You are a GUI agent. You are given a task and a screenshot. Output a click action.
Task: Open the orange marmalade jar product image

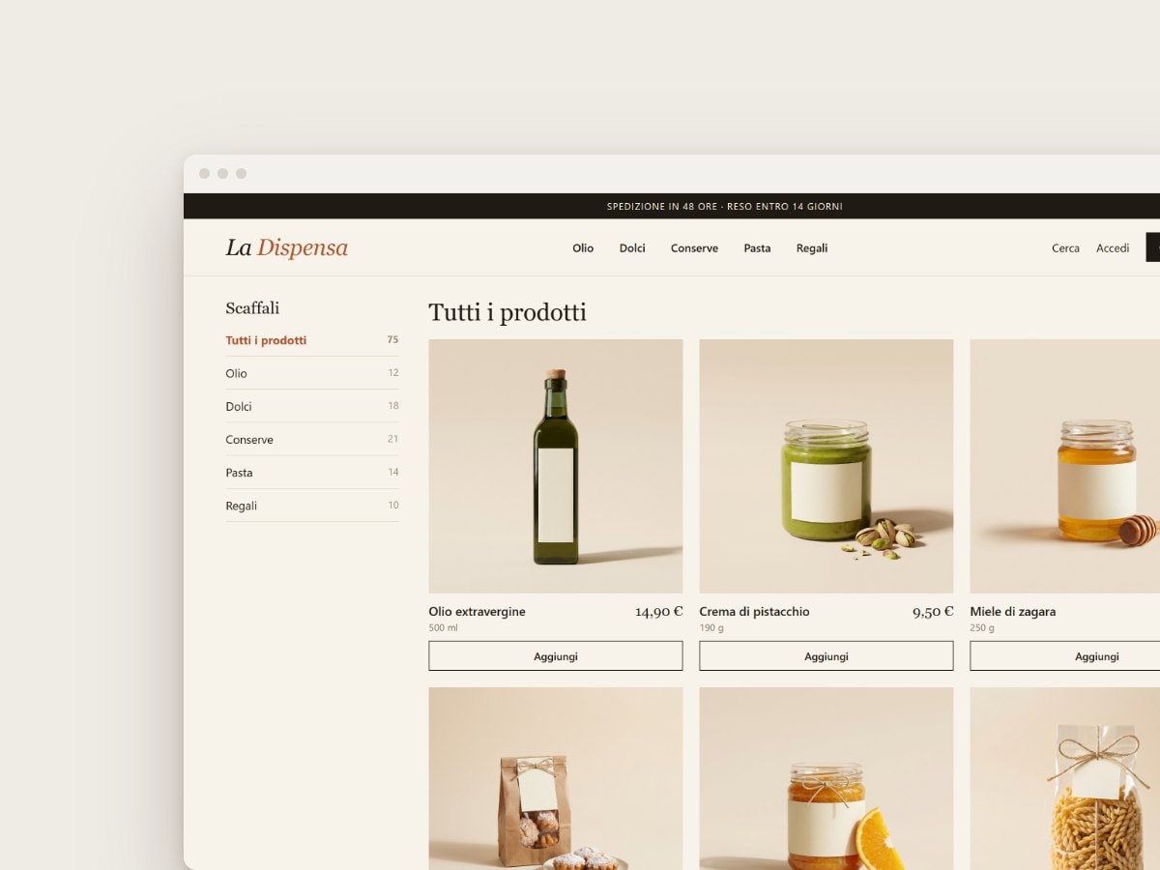[x=826, y=778]
